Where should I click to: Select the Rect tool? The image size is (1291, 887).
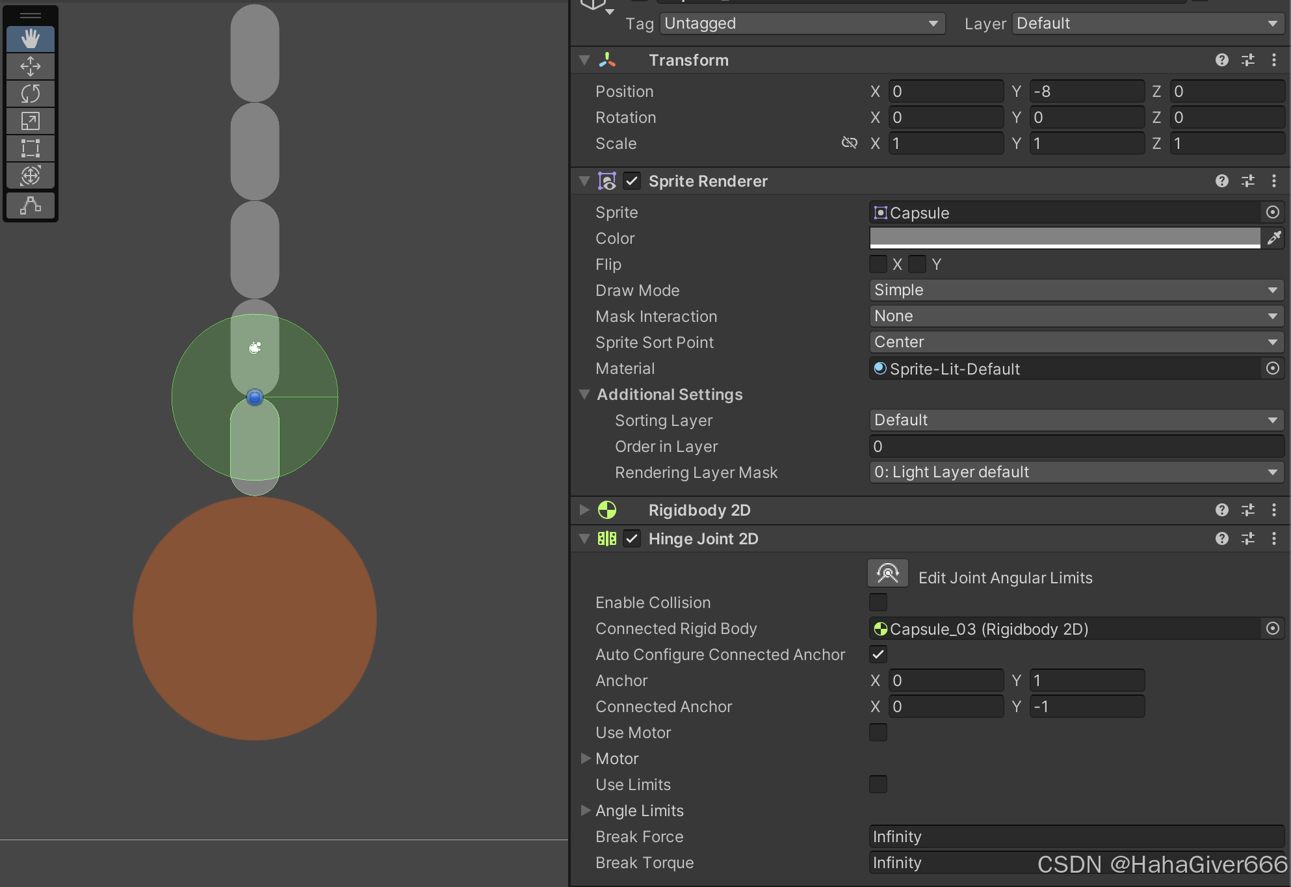point(30,148)
